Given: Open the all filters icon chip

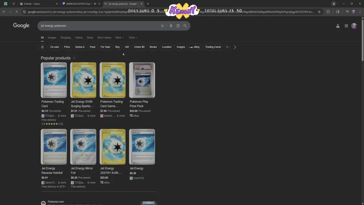Looking at the screenshot, I should tap(42, 47).
